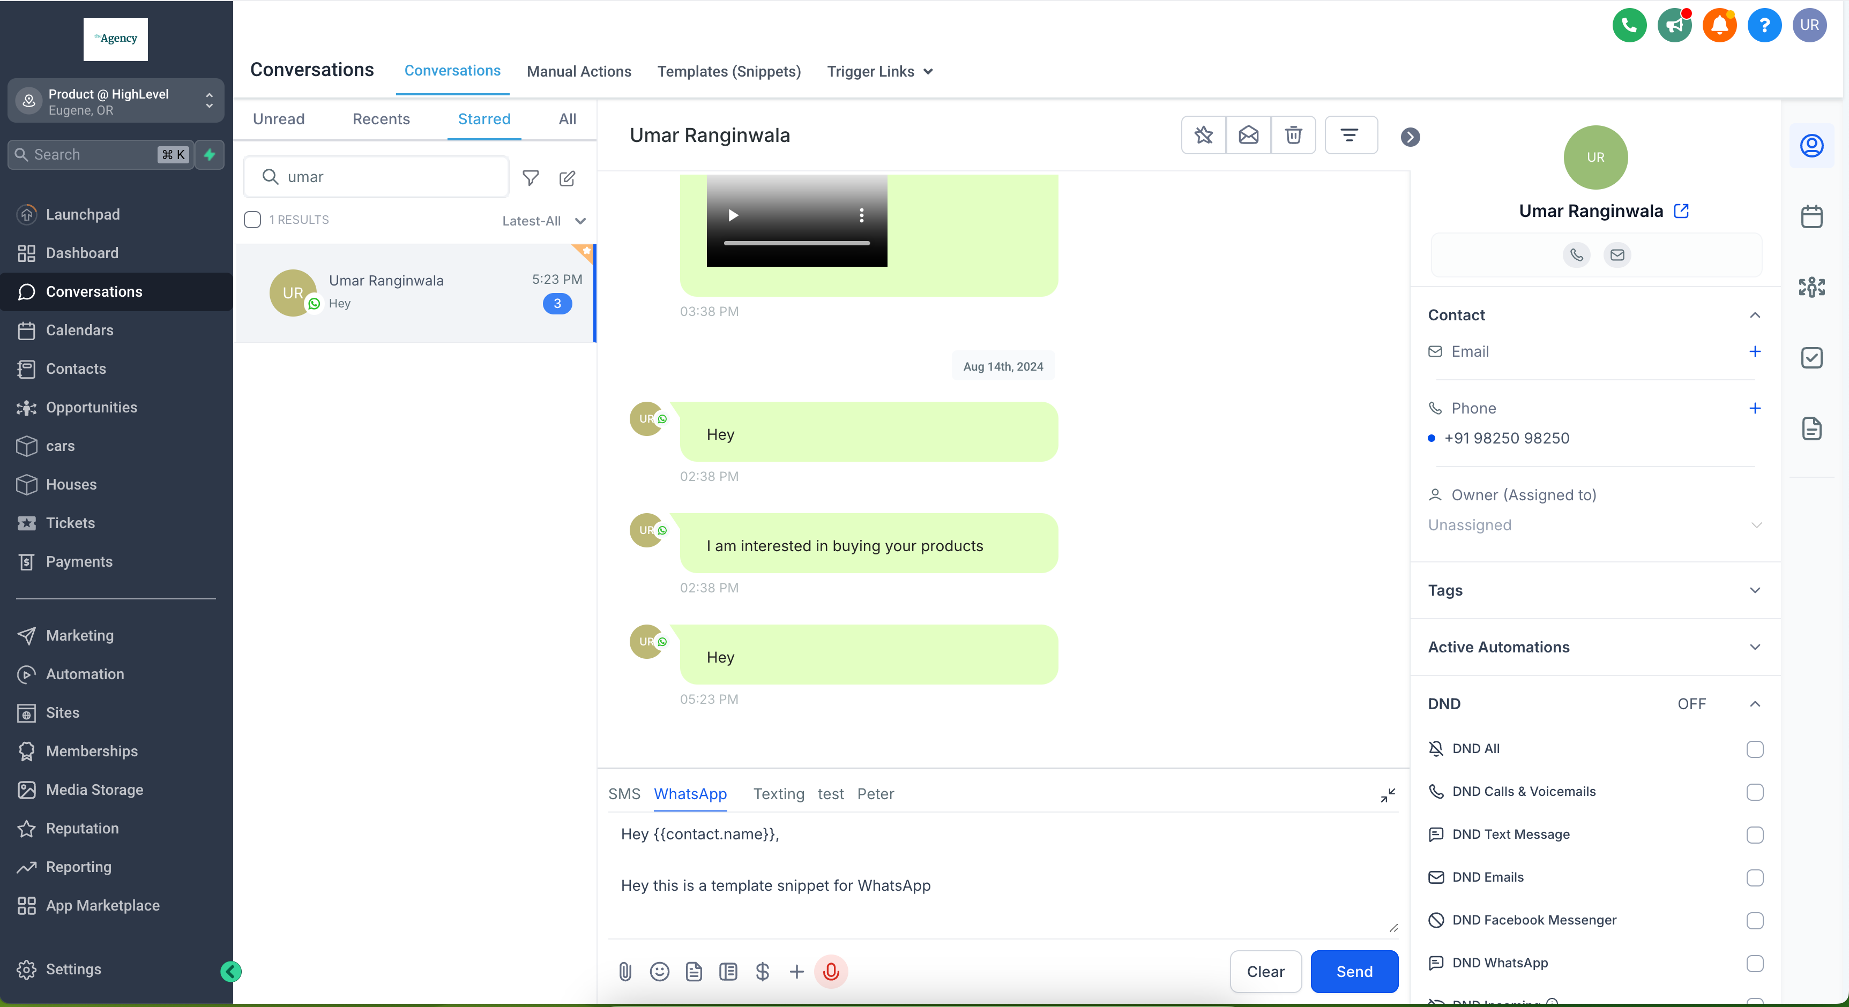Click the email/send to email icon

pyautogui.click(x=1248, y=135)
